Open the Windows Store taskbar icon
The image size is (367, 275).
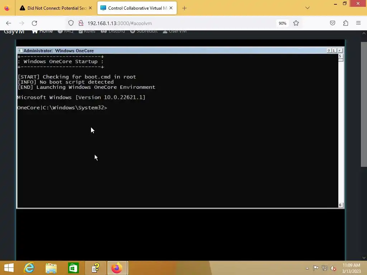73,268
